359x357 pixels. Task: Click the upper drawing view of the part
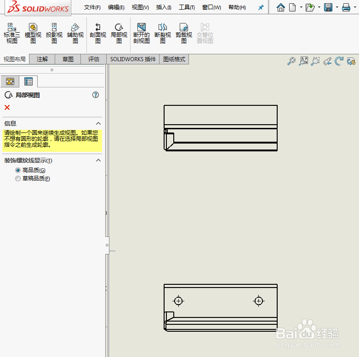coord(221,128)
